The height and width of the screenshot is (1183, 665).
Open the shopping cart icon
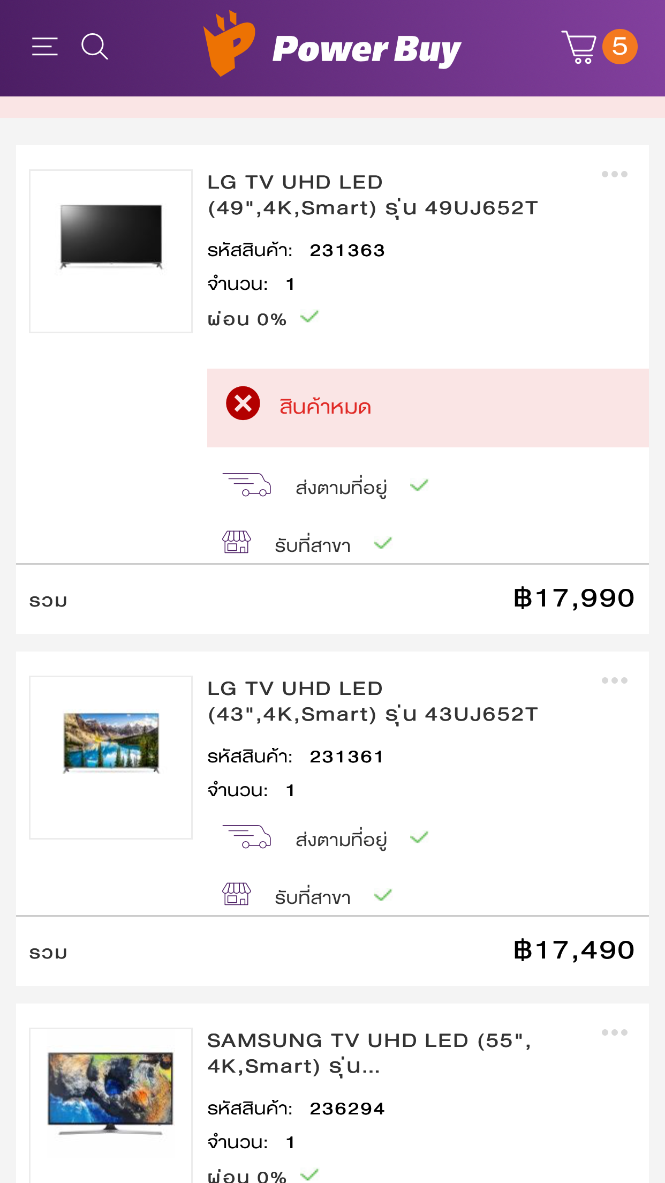click(579, 47)
